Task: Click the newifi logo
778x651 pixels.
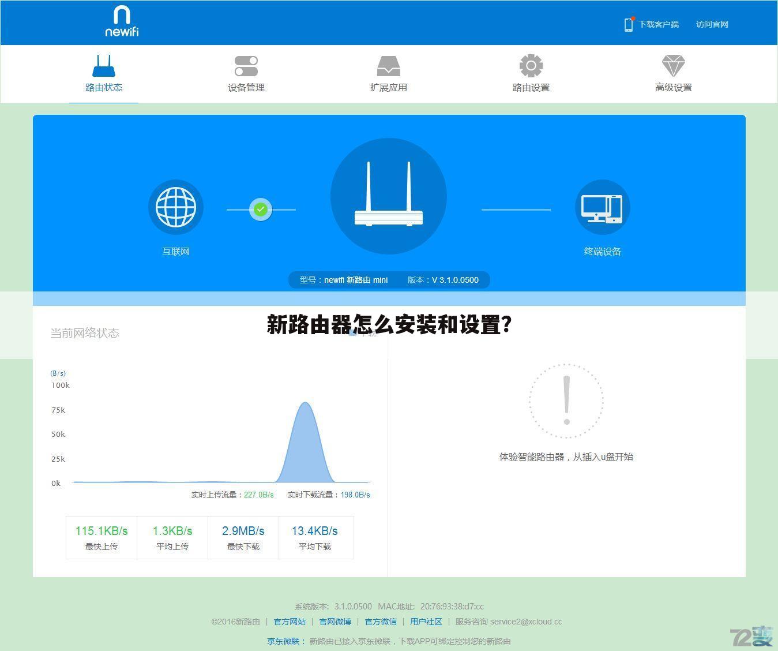Action: [x=122, y=21]
